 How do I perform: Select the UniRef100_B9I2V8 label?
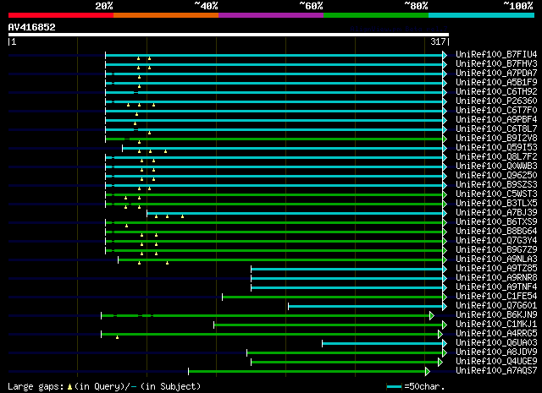(496, 139)
